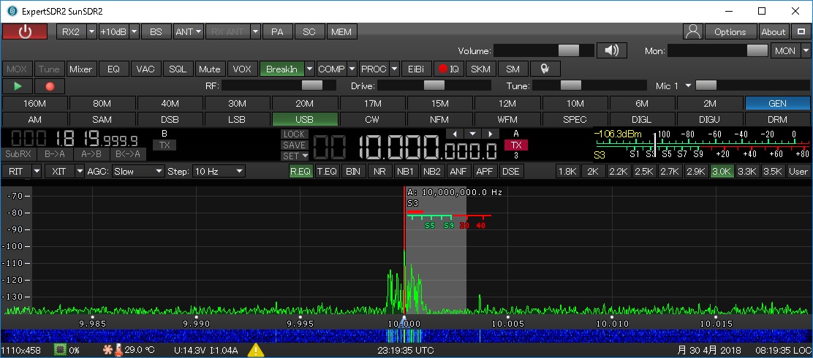Select the 40M band
The image size is (813, 358).
pos(170,103)
